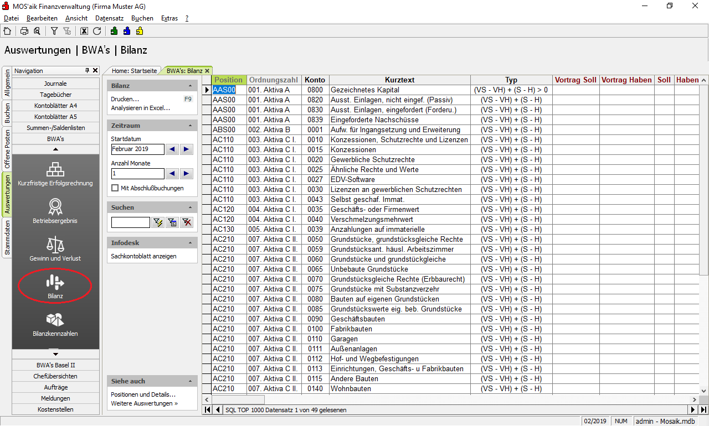Click the printer icon in the toolbar
Screen dimensions: 709x426
pos(24,31)
